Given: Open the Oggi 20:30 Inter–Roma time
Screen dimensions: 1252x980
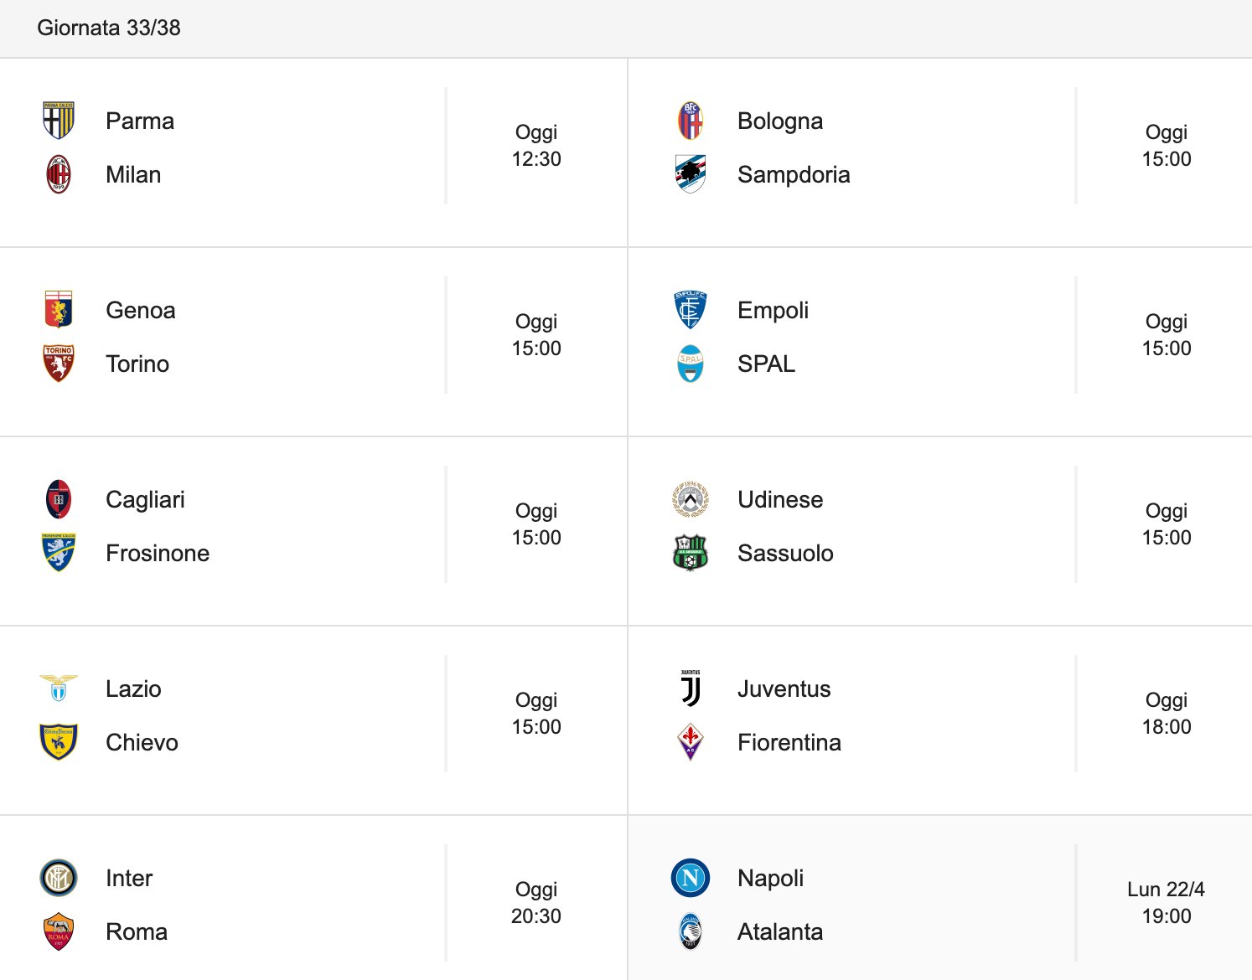Looking at the screenshot, I should (536, 903).
